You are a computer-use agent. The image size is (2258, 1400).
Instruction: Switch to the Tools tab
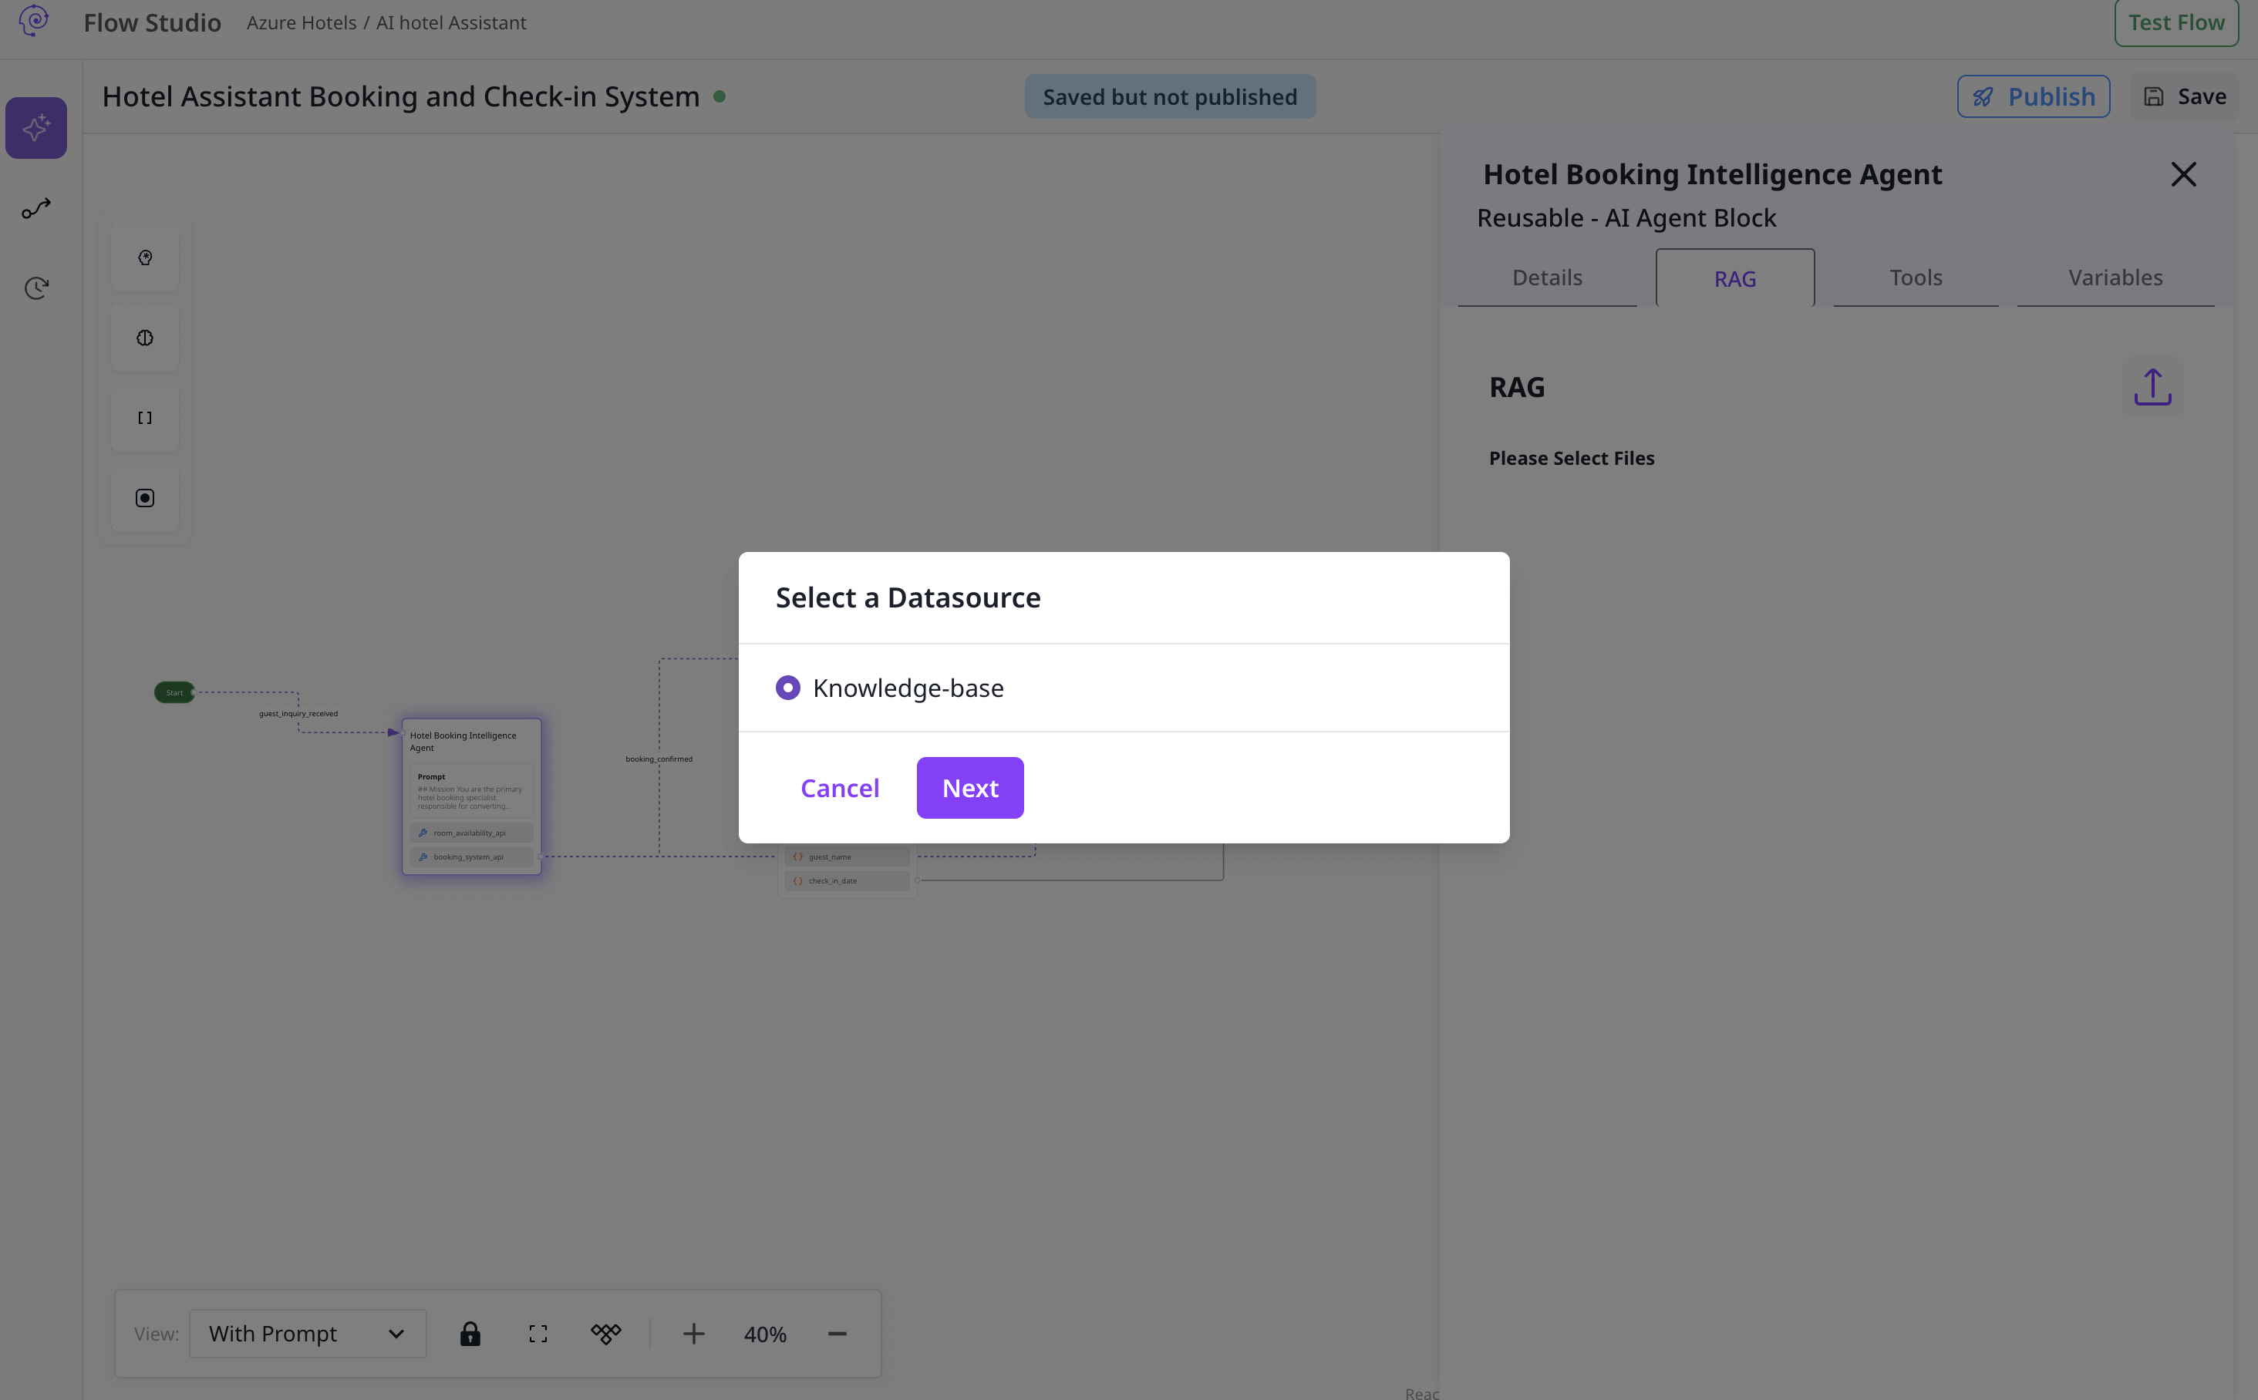[x=1916, y=278]
